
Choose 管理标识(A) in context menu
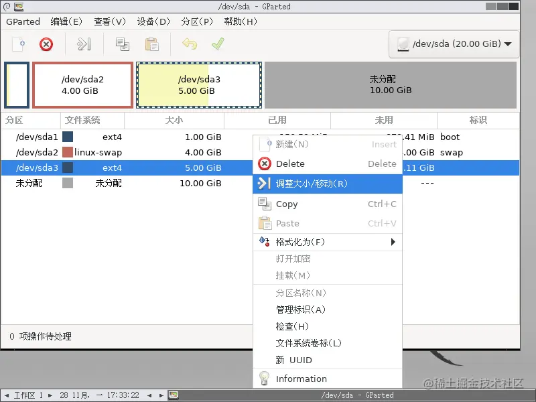tap(328, 310)
